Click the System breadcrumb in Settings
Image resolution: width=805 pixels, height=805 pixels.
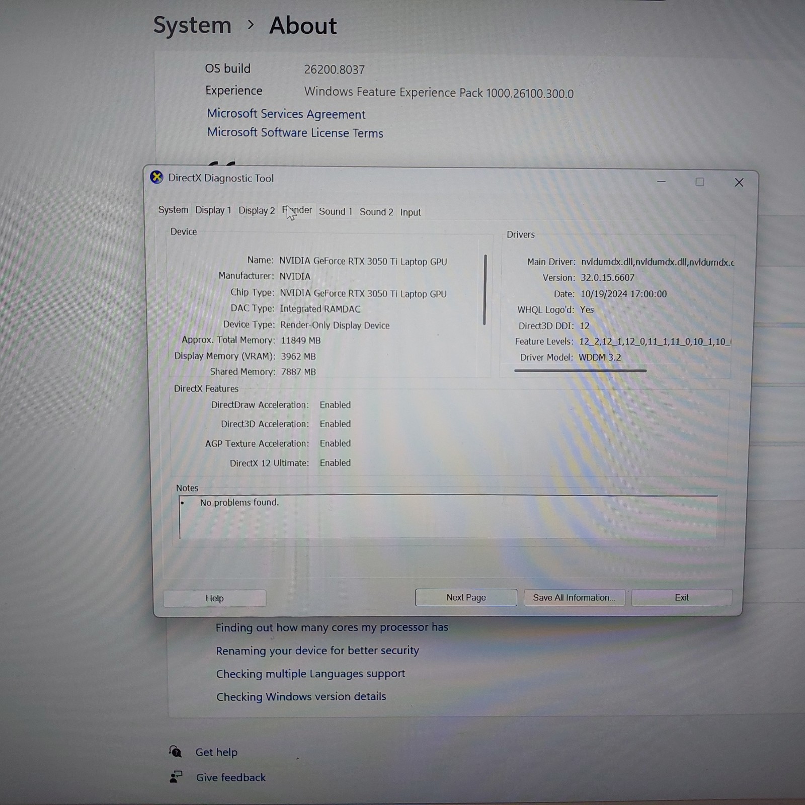tap(192, 25)
